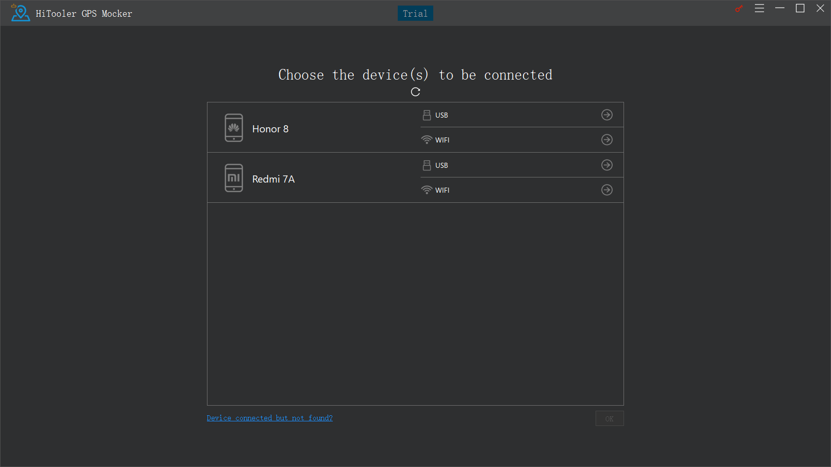This screenshot has width=831, height=467.
Task: Click the Redmi 7A phone icon
Action: pos(234,178)
